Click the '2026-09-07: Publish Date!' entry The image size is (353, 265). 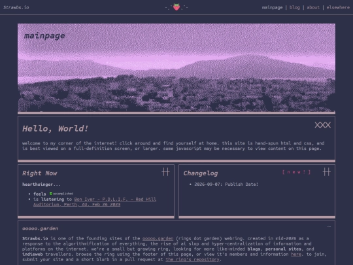click(x=226, y=185)
